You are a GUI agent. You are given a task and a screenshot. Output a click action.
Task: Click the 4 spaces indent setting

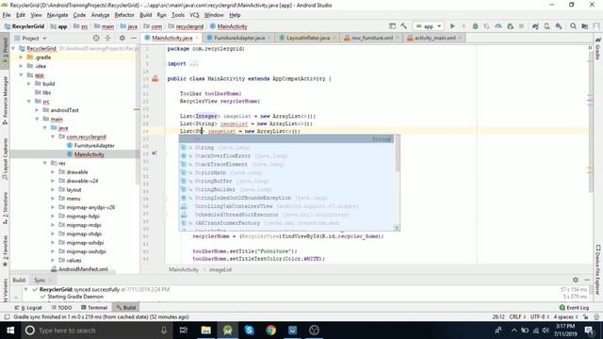(565, 317)
